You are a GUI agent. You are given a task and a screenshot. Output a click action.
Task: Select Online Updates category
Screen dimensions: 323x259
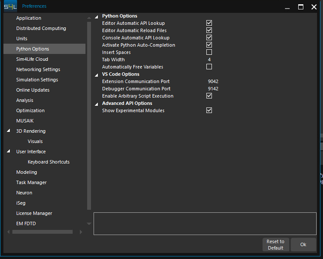(33, 90)
